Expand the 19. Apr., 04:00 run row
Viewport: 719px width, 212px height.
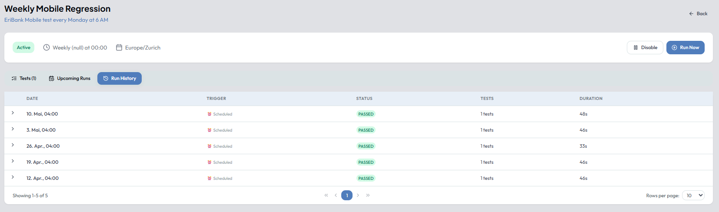point(13,161)
